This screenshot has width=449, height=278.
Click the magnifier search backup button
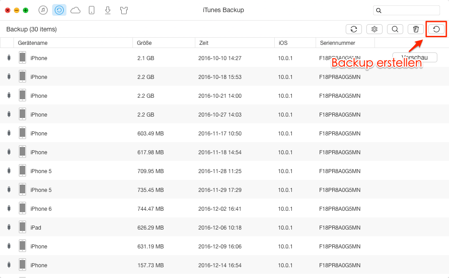[x=395, y=29]
